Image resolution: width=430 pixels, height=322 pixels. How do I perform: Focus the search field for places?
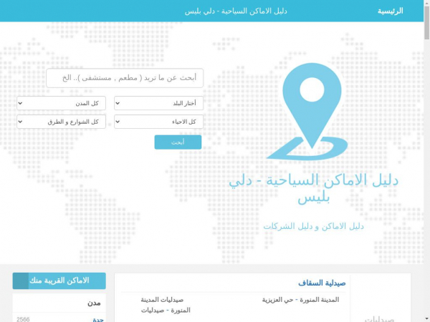[125, 78]
